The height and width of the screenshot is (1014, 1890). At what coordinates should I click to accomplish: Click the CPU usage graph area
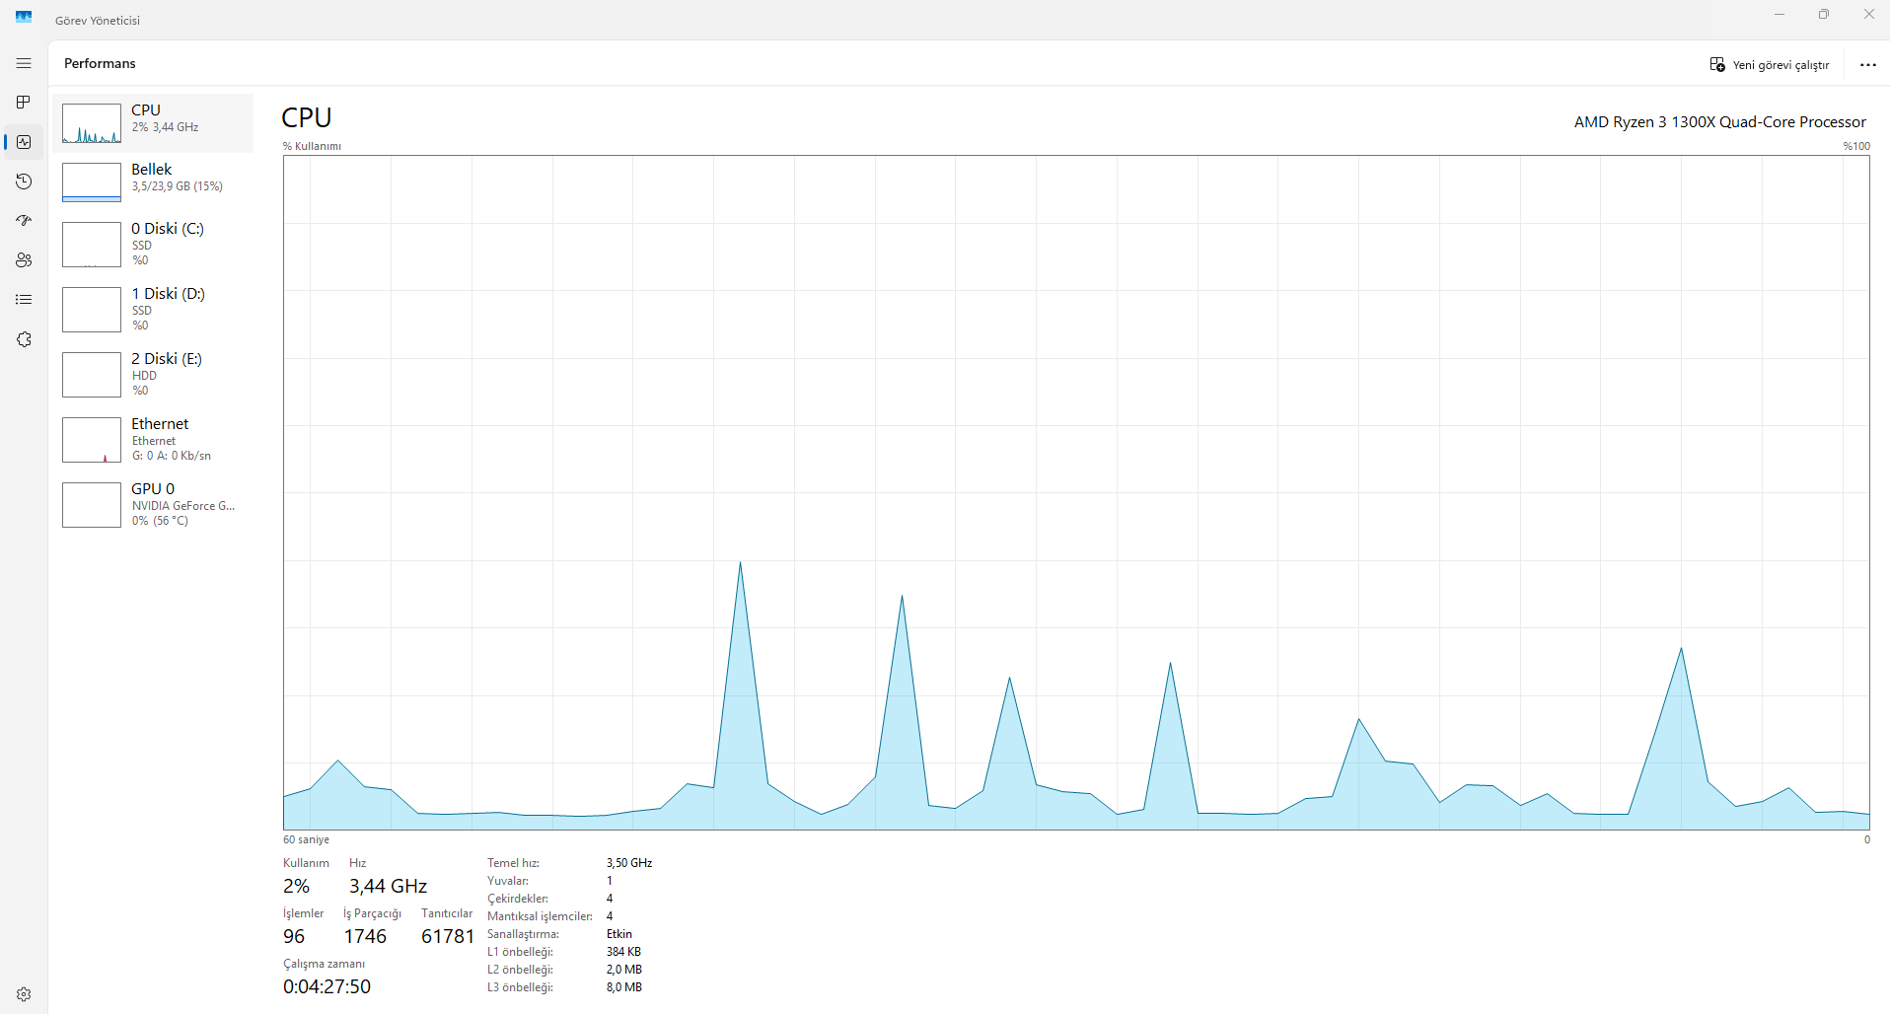point(1076,492)
